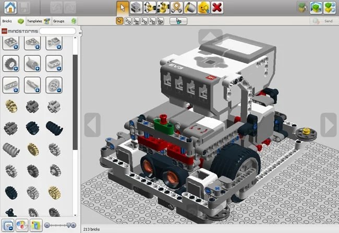Click the zoom-out icon of the thumbnail slider
339x233 pixels.
click(47, 225)
